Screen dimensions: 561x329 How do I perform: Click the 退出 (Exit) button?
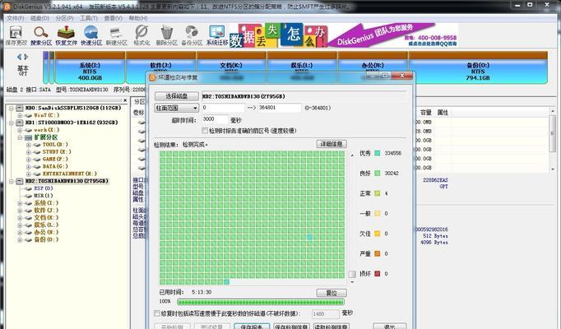pyautogui.click(x=390, y=327)
